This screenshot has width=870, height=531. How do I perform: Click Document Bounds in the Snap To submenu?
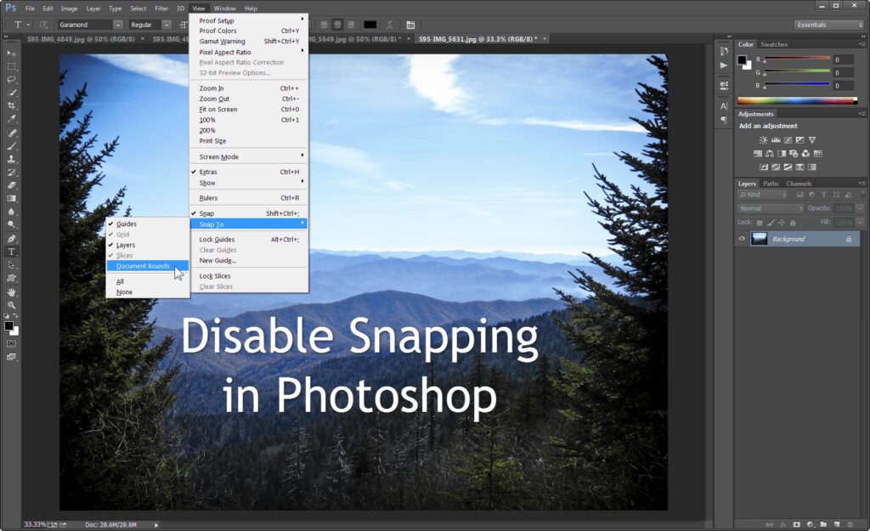[143, 266]
